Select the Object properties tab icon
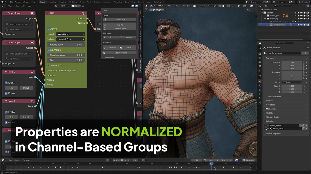Viewport: 311px width, 174px height. [x=260, y=81]
